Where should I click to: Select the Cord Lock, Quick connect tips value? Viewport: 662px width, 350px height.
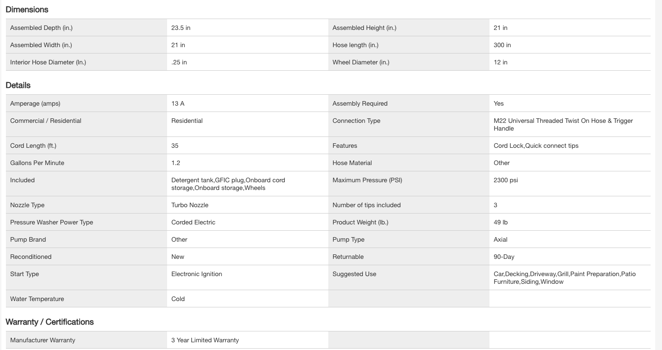536,146
